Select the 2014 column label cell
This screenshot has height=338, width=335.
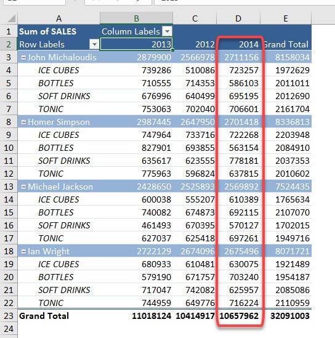(x=238, y=44)
